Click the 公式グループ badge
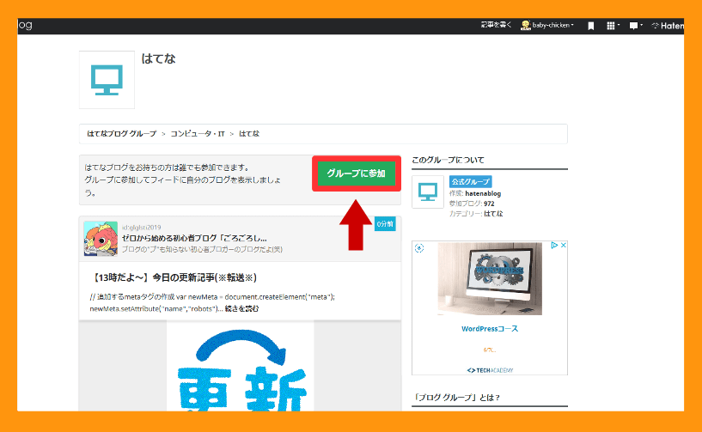Screen dimensions: 702x432 point(471,181)
